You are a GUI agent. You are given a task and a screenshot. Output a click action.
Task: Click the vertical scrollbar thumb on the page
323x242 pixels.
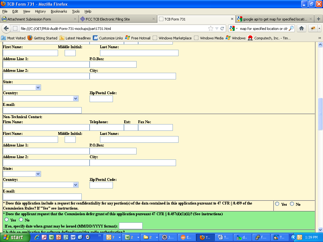click(x=320, y=113)
